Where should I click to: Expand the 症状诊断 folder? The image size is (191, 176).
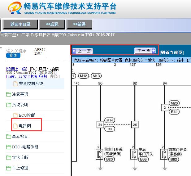pyautogui.click(x=20, y=157)
